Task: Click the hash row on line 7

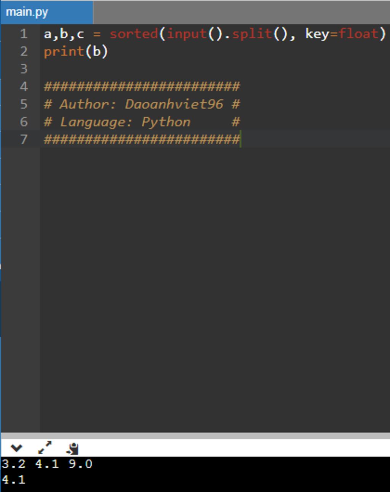Action: coord(142,139)
